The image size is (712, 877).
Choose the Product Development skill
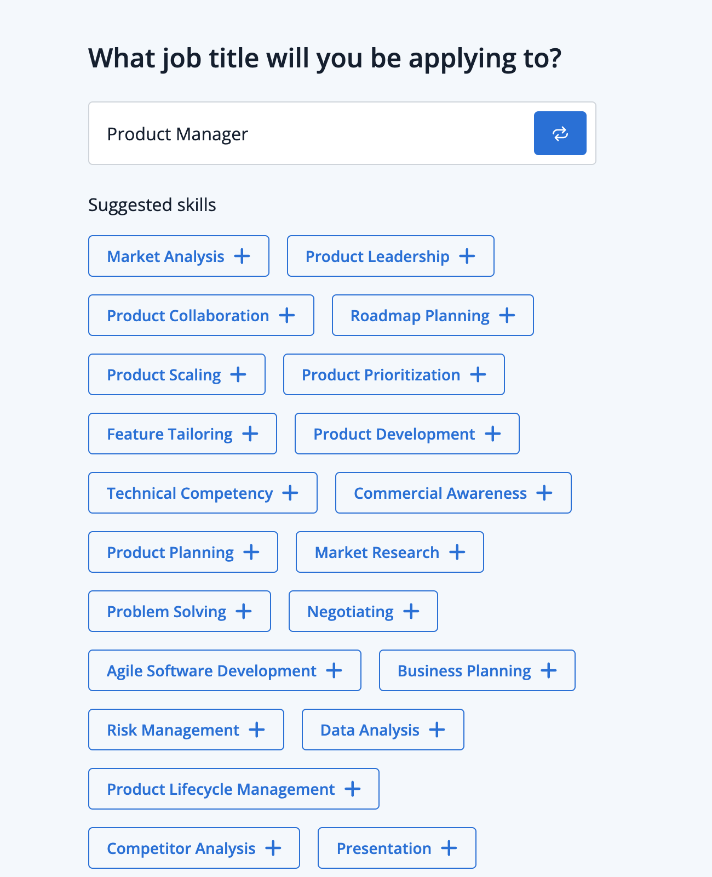click(407, 434)
